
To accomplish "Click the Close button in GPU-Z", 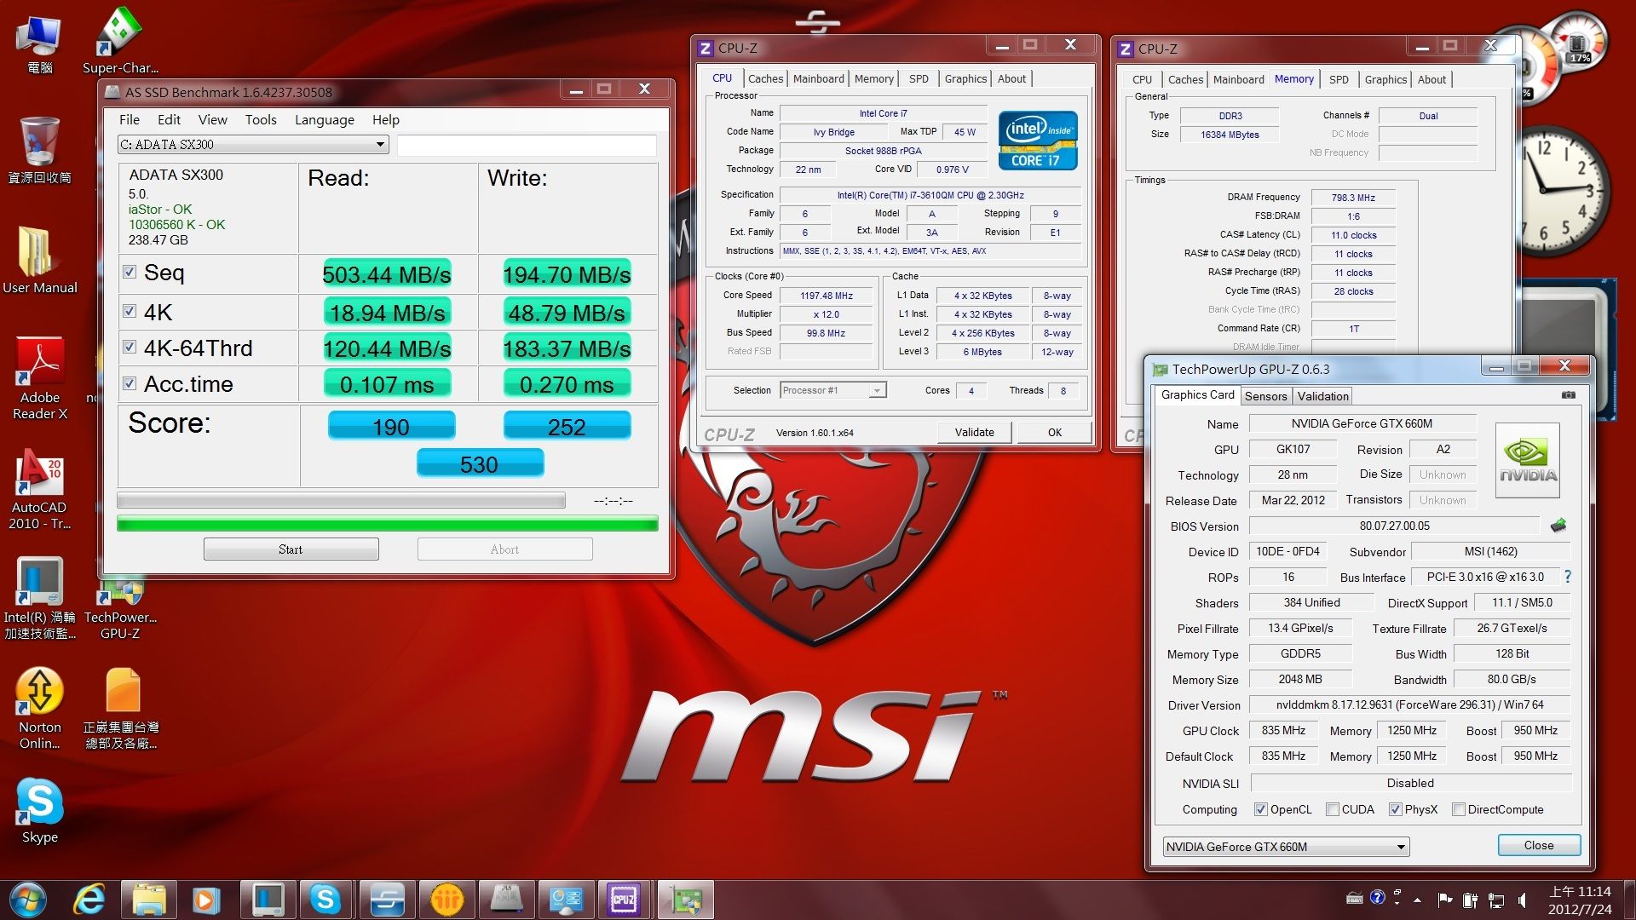I will coord(1539,845).
